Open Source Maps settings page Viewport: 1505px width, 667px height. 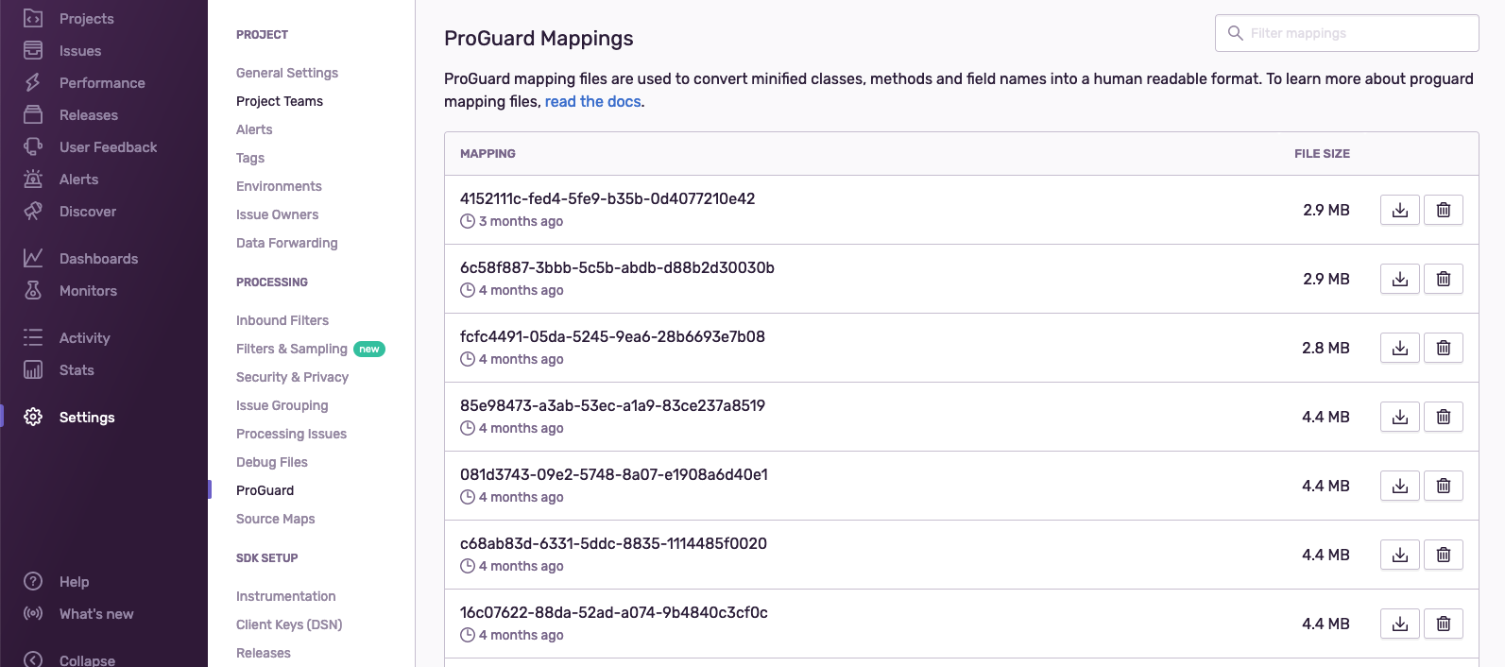(275, 519)
